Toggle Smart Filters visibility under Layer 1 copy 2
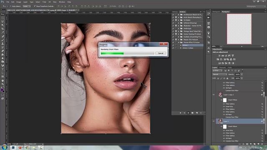This screenshot has width=267, height=150. tap(222, 100)
